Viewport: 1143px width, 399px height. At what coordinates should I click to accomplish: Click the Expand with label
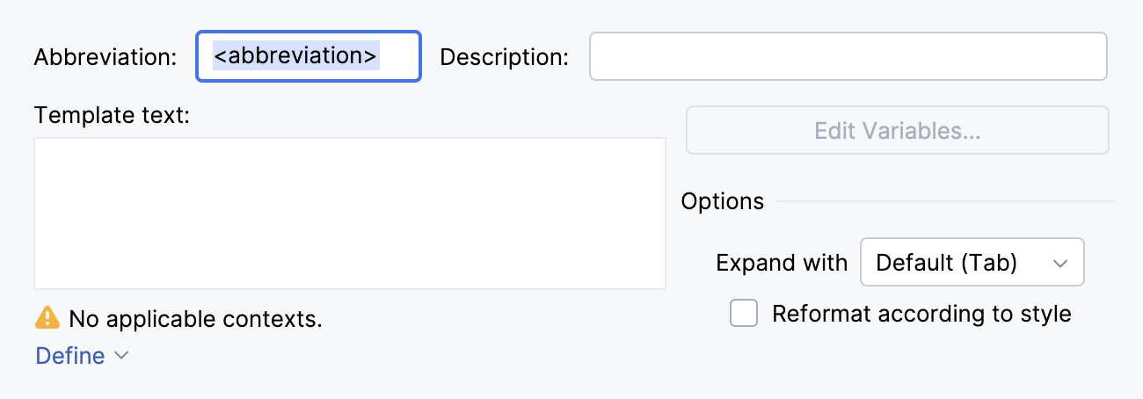point(782,263)
